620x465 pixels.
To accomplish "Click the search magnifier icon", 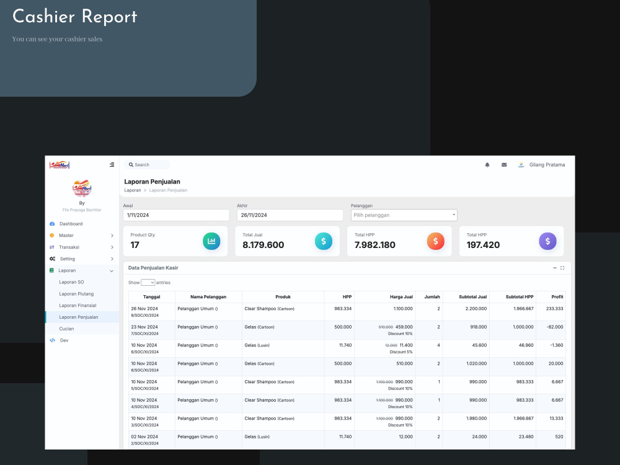I will [x=131, y=165].
